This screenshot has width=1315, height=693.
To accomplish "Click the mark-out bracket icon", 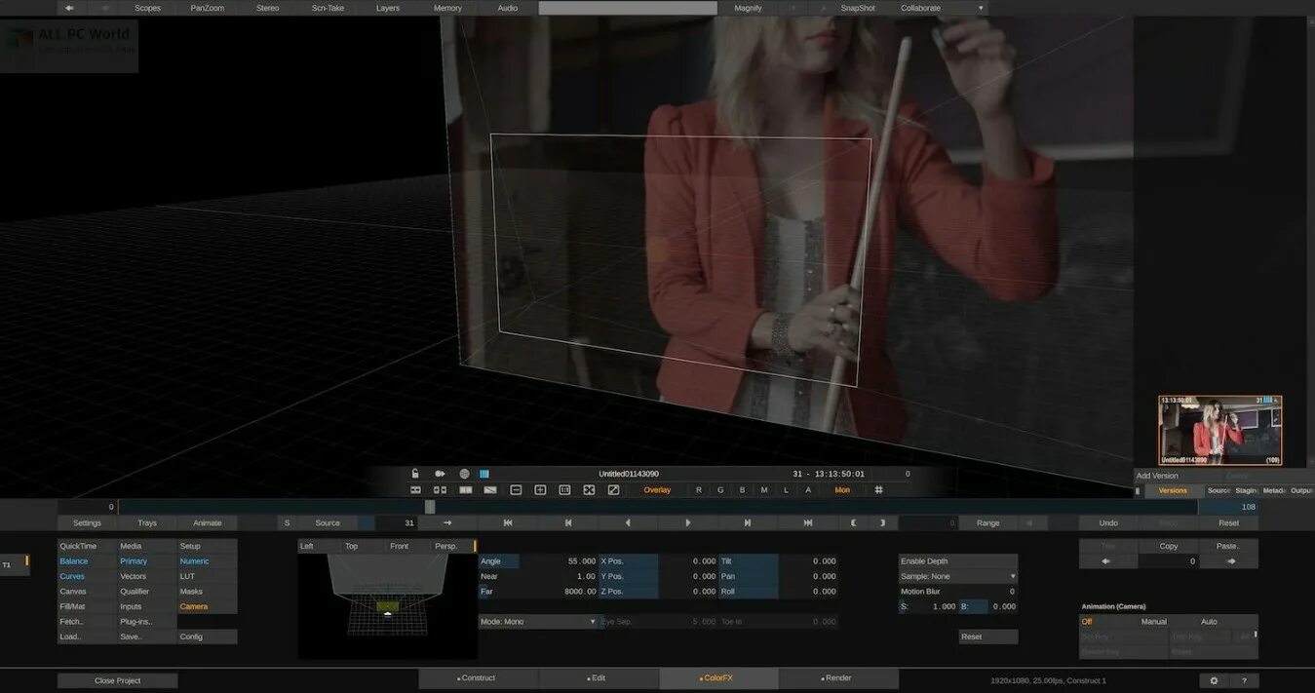I will tap(882, 523).
